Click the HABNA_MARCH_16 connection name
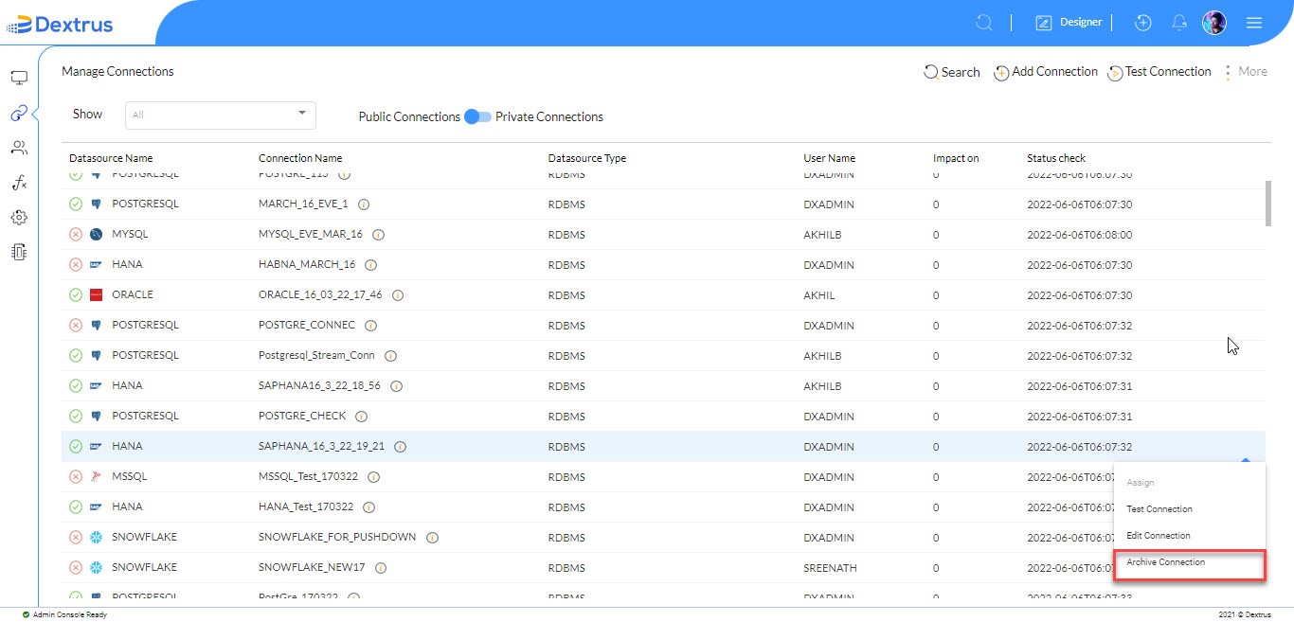This screenshot has width=1294, height=622. pos(307,265)
